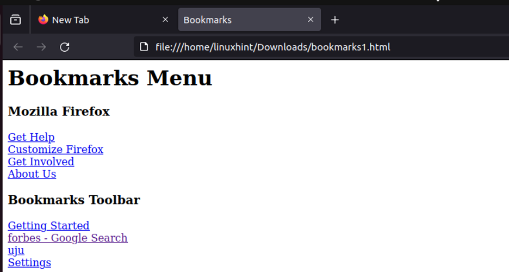Open a new tab with plus button

(x=335, y=20)
